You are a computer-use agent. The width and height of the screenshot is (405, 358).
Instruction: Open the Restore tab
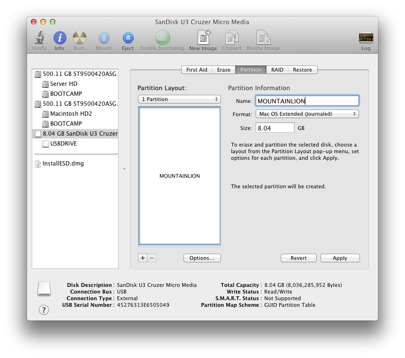(x=302, y=70)
